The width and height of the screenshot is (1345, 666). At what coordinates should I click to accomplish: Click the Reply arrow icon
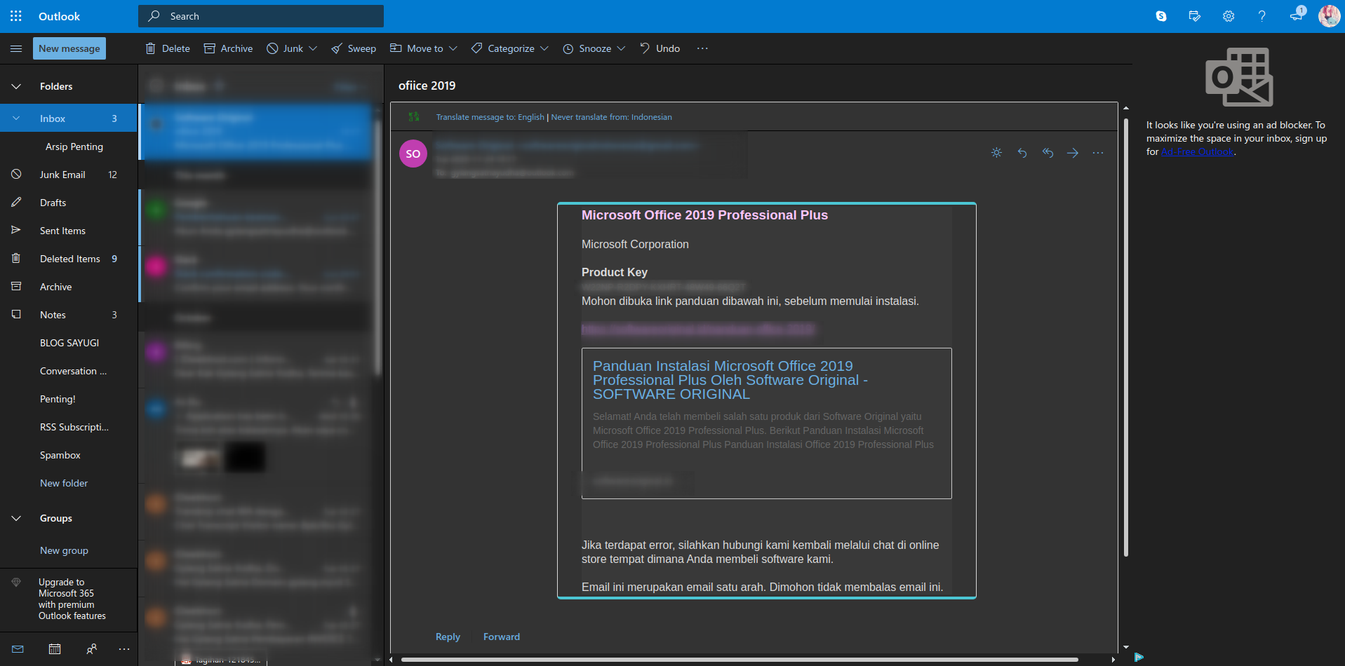(1022, 153)
